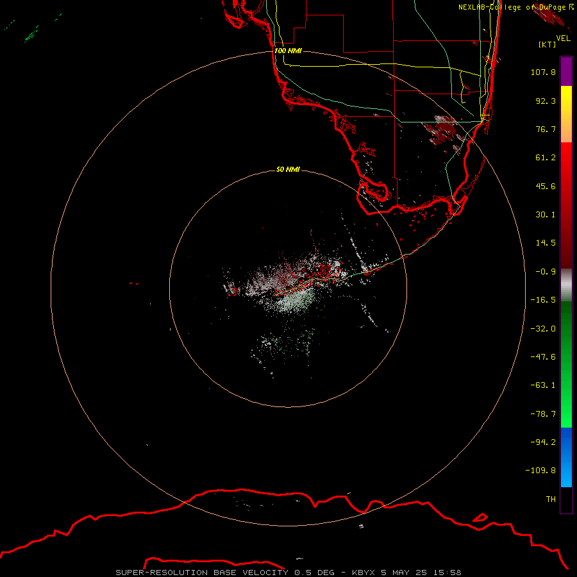Image resolution: width=577 pixels, height=577 pixels.
Task: Click the [KT] units label
Action: click(x=548, y=44)
